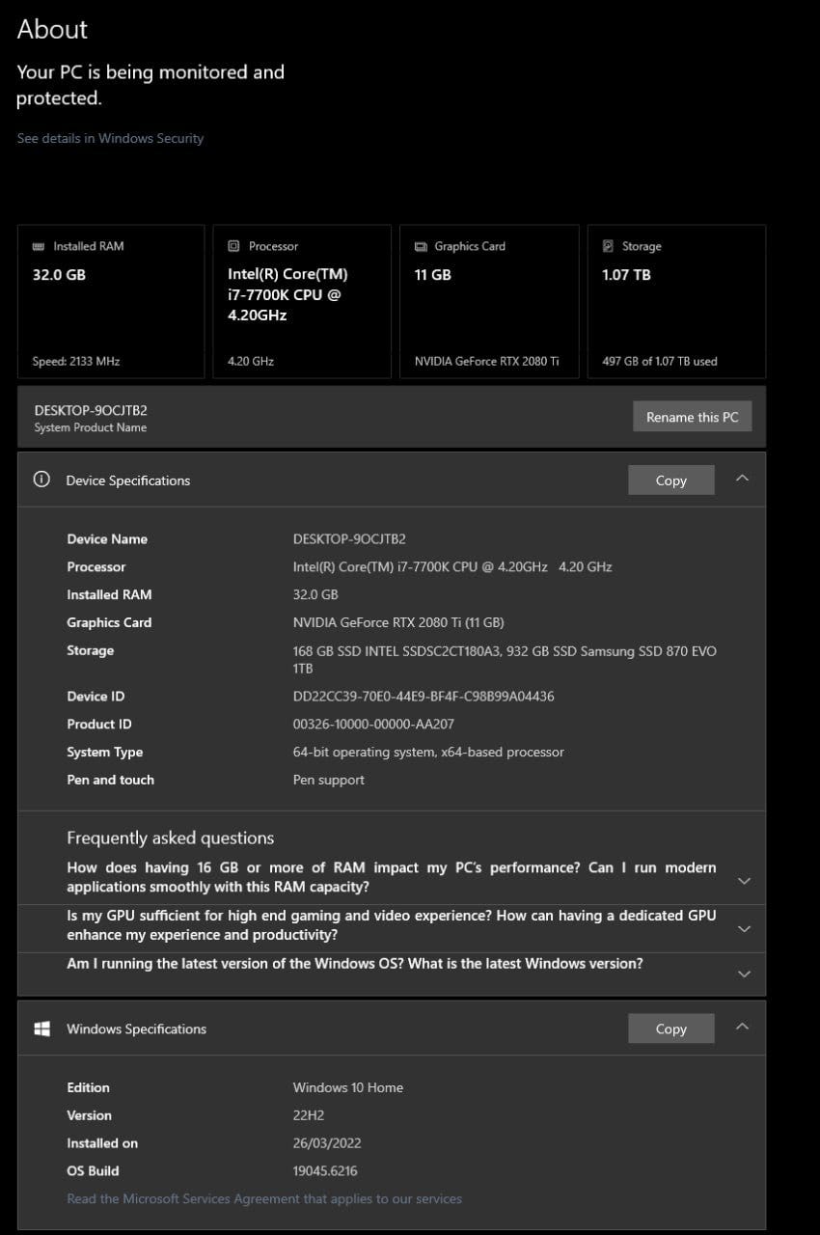Click the Windows logo icon
Image resolution: width=820 pixels, height=1235 pixels.
coord(42,1029)
